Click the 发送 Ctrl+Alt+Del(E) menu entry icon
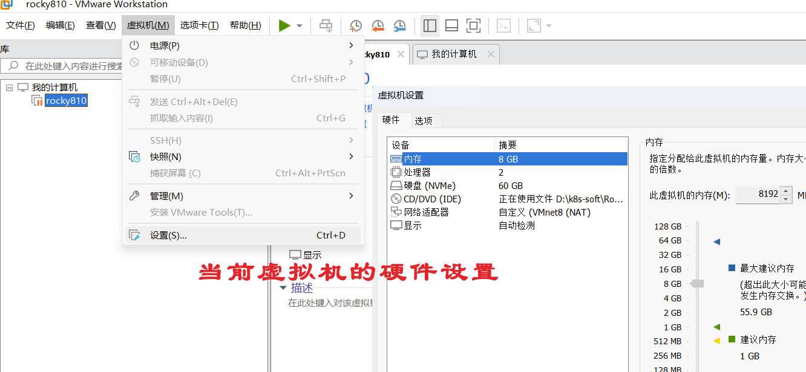 [134, 101]
